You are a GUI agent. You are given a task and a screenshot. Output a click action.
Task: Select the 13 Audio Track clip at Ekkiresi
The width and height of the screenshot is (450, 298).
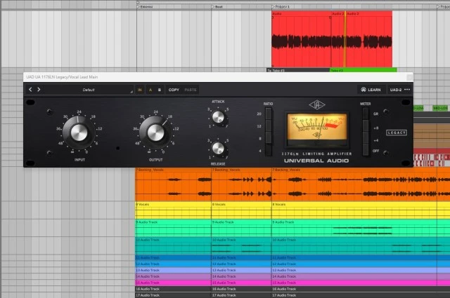click(173, 270)
